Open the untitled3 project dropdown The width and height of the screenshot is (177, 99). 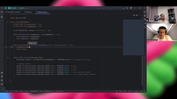tap(13, 8)
